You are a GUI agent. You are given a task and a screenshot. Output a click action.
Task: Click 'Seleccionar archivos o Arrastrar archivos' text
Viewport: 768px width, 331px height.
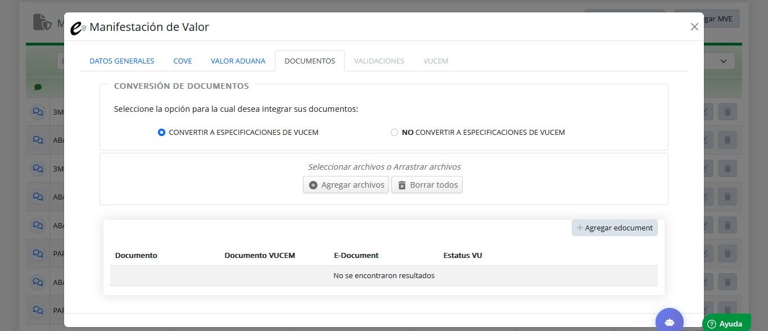pyautogui.click(x=384, y=167)
